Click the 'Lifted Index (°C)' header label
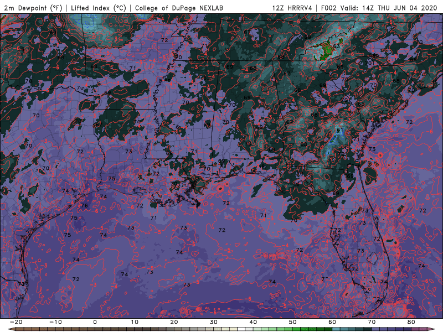The width and height of the screenshot is (443, 332). pyautogui.click(x=99, y=8)
